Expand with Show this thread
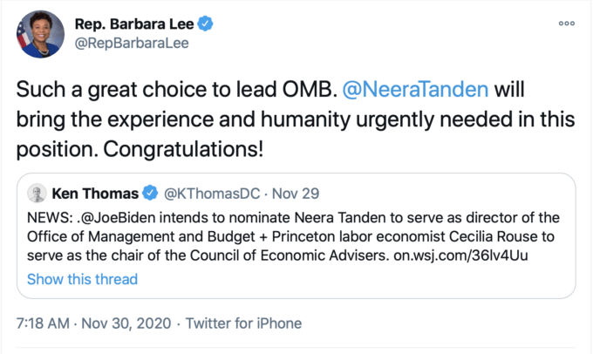Viewport: 593px width, 354px height. point(82,280)
